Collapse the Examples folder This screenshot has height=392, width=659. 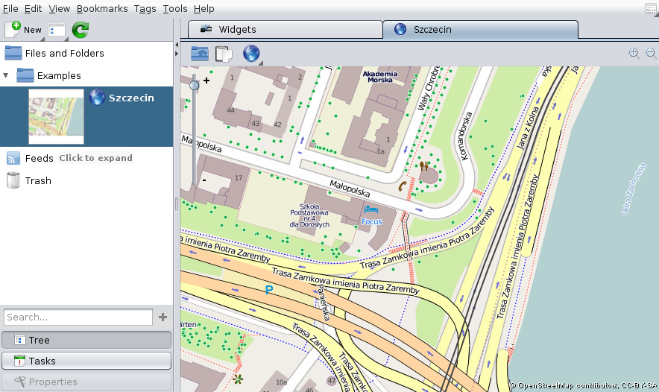[6, 75]
